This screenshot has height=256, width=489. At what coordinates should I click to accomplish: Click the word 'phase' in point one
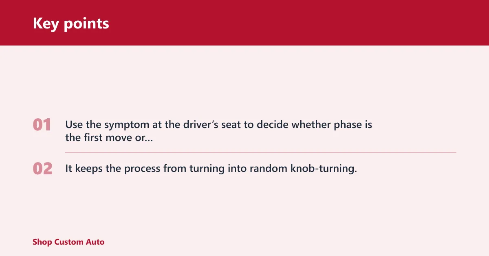tap(348, 125)
